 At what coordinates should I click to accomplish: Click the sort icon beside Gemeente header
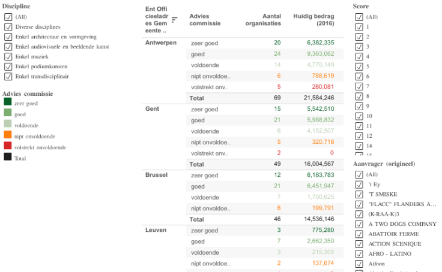175,19
